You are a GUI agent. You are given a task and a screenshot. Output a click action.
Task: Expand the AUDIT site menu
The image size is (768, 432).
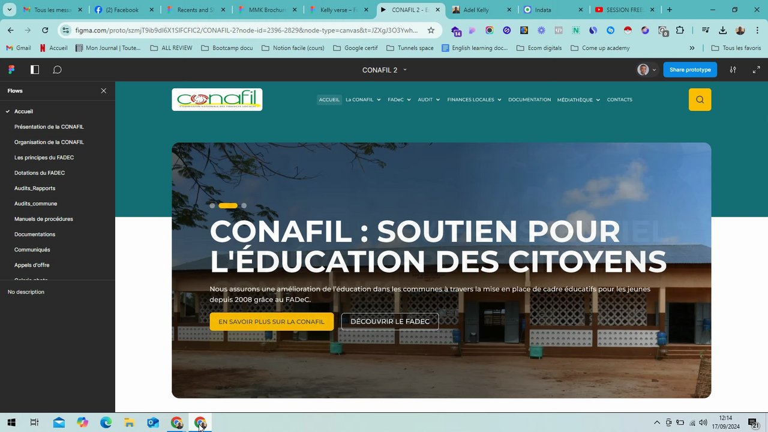click(429, 100)
